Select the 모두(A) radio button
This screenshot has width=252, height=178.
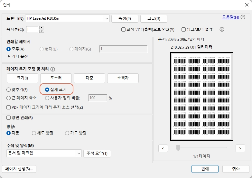tap(8, 49)
